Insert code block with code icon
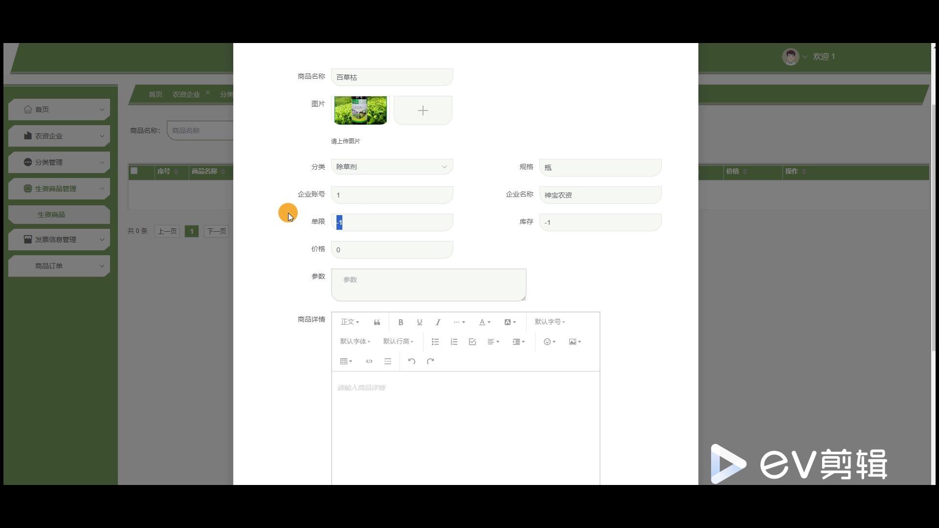 click(369, 361)
